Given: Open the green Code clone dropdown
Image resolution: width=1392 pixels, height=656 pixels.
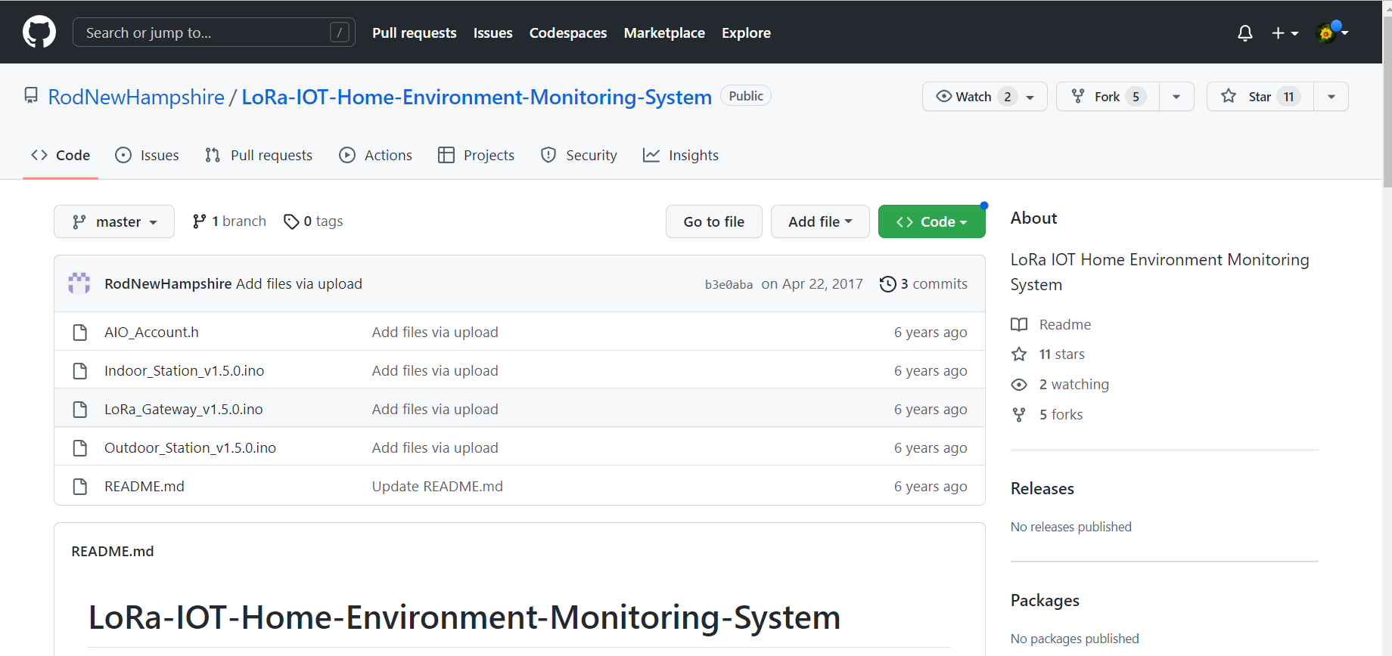Looking at the screenshot, I should 931,221.
